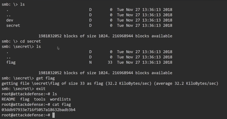
Task: Click wordlists in the local ls output
Action: coord(60,99)
